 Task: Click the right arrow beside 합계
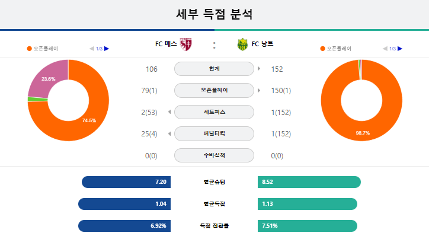(x=259, y=69)
